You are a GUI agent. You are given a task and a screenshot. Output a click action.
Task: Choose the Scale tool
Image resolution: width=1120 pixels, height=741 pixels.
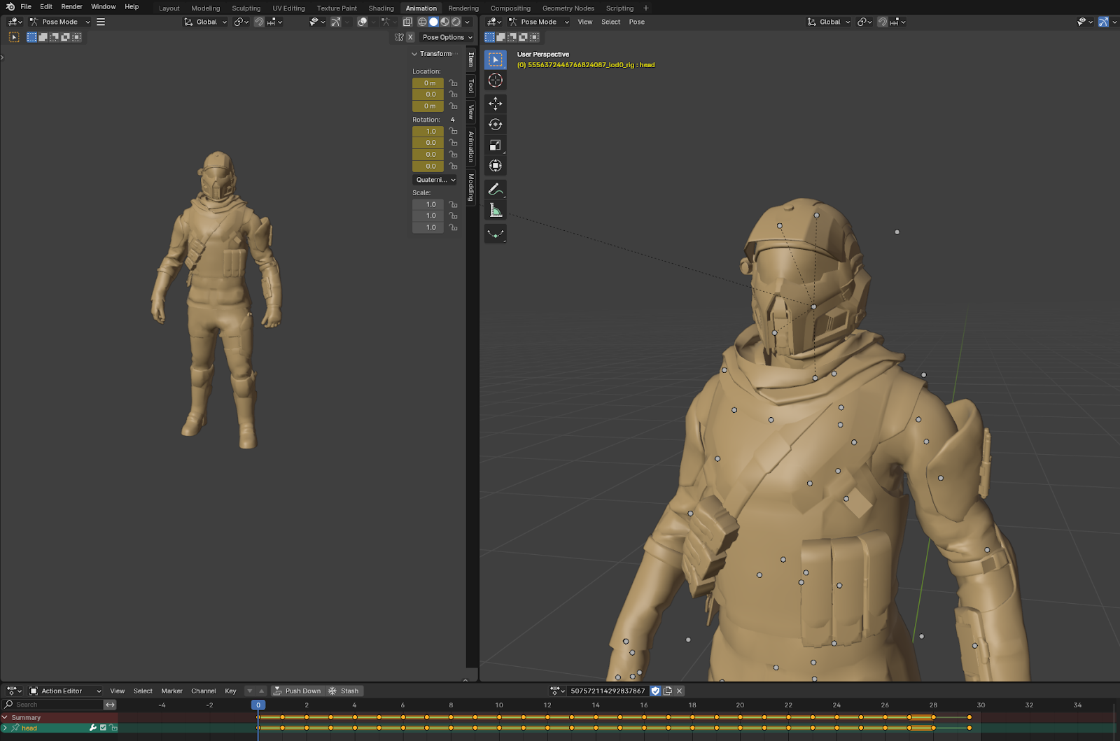496,146
